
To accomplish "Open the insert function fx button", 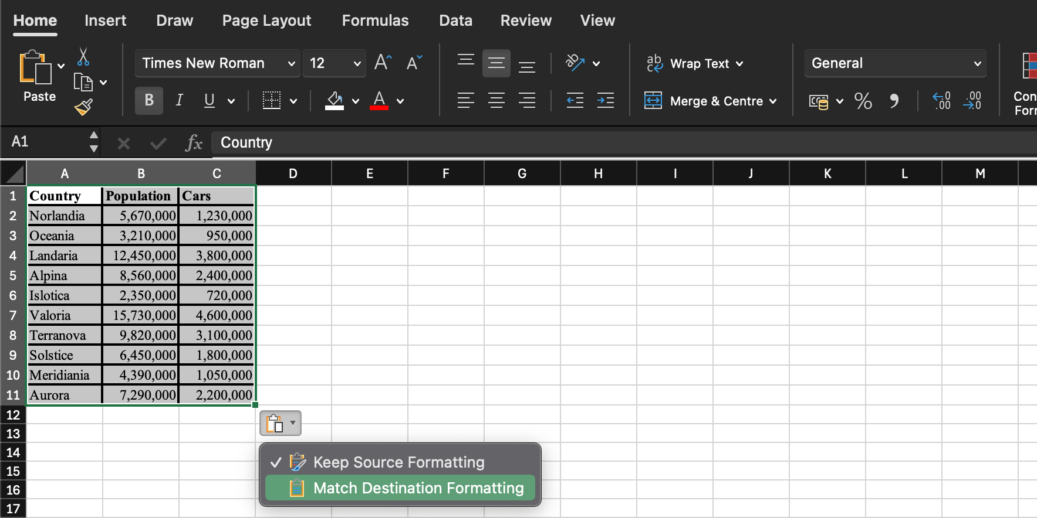I will pos(194,142).
